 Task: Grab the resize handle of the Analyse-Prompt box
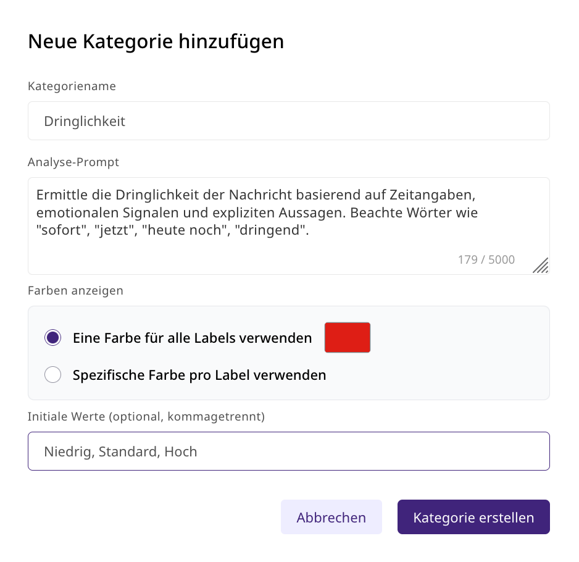point(541,266)
